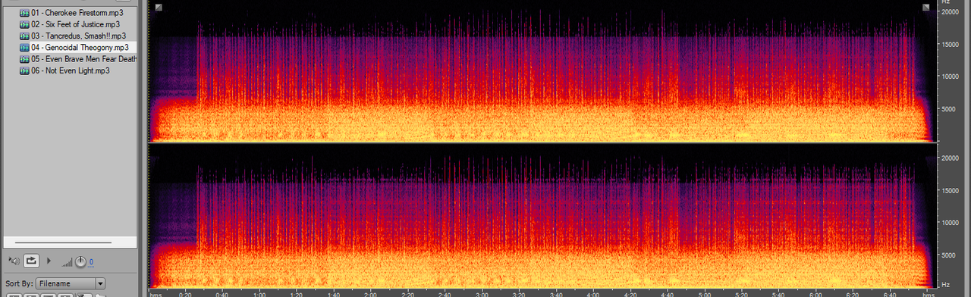
Task: Click waveform icon beside 01 - Cherokee Firestorm.mp3
Action: click(x=24, y=13)
